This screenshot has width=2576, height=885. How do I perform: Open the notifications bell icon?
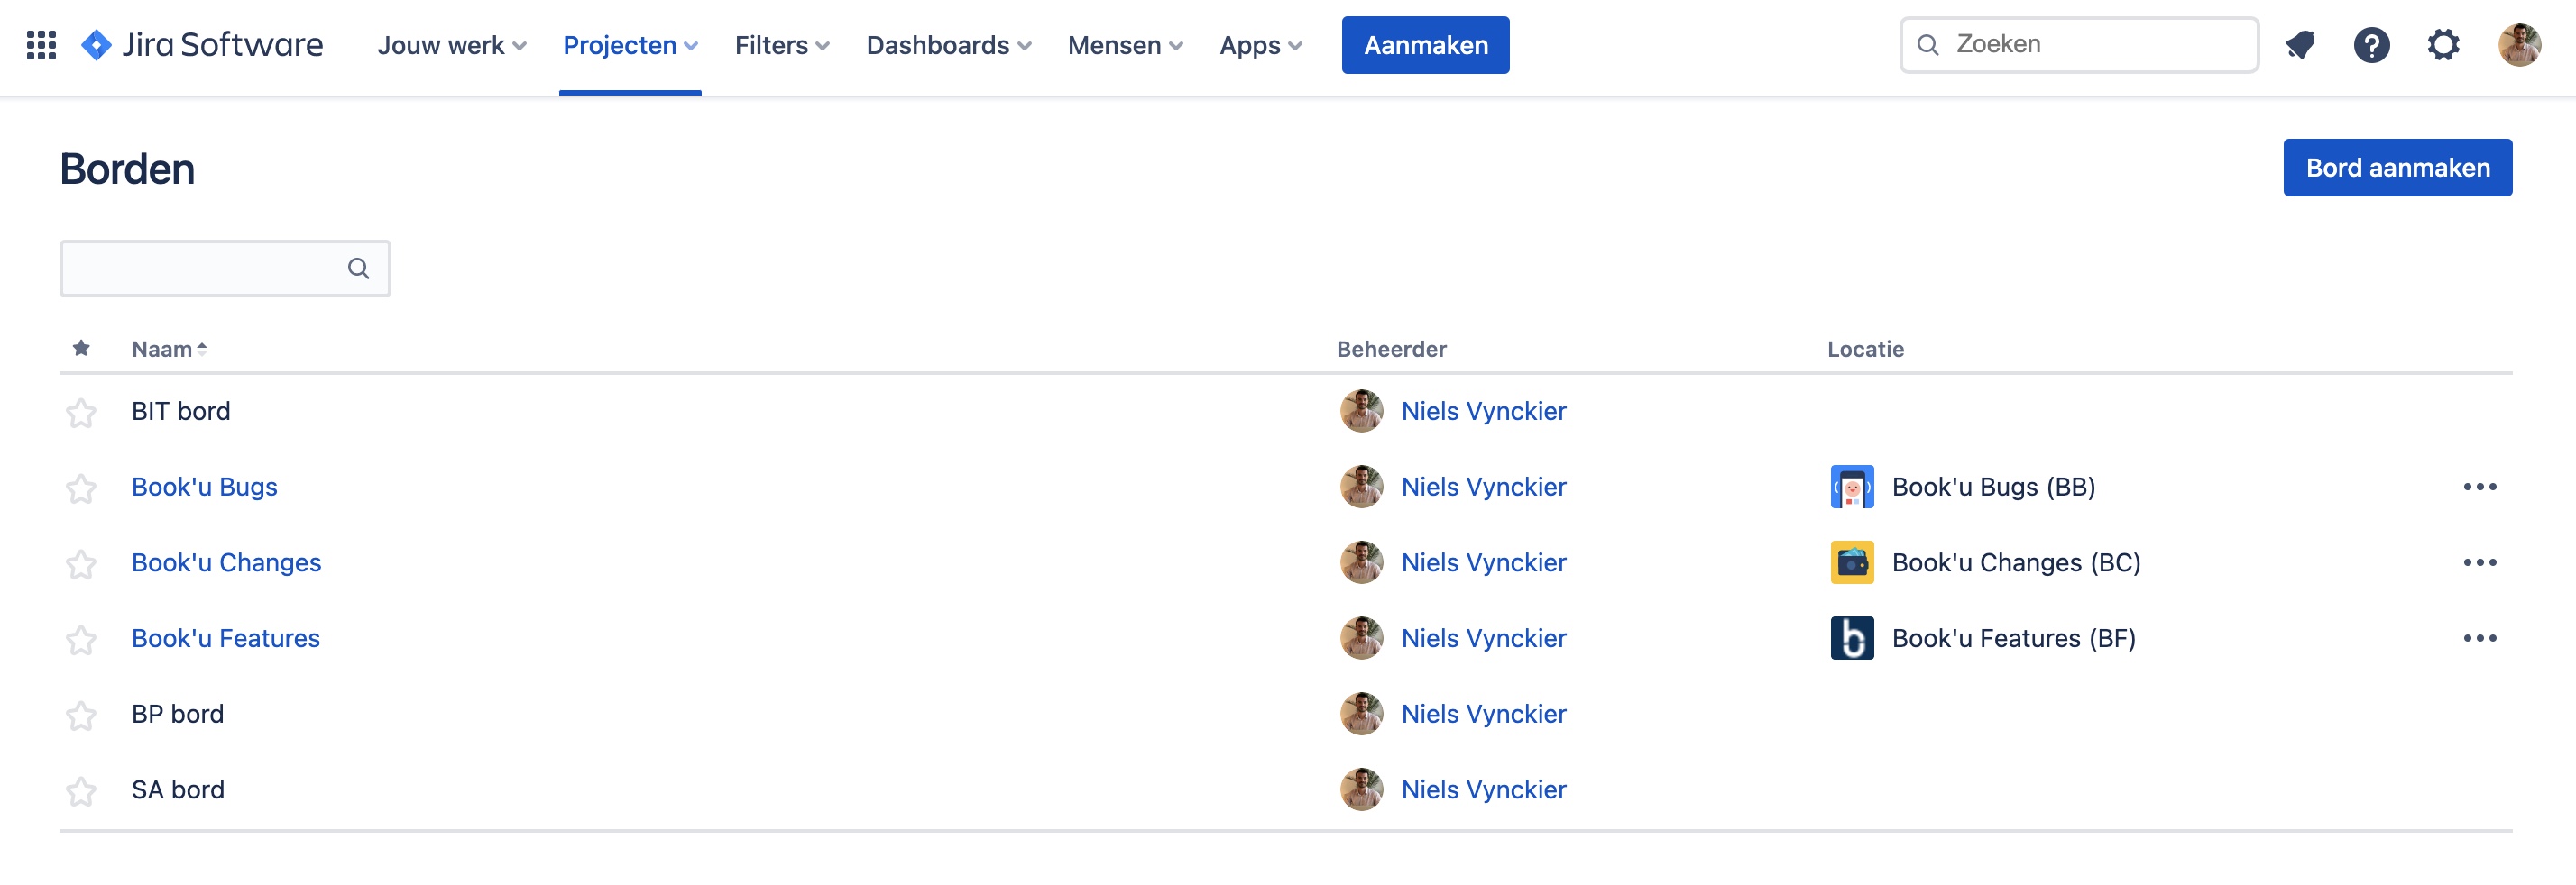tap(2300, 45)
